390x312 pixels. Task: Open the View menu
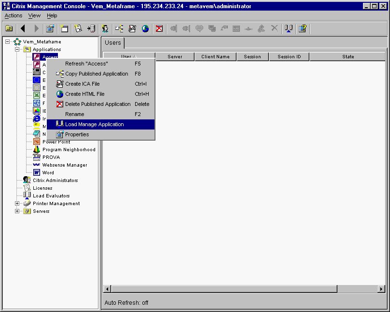coord(34,15)
